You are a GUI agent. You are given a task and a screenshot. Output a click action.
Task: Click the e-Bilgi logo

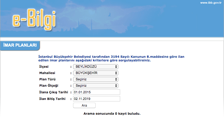(34, 19)
